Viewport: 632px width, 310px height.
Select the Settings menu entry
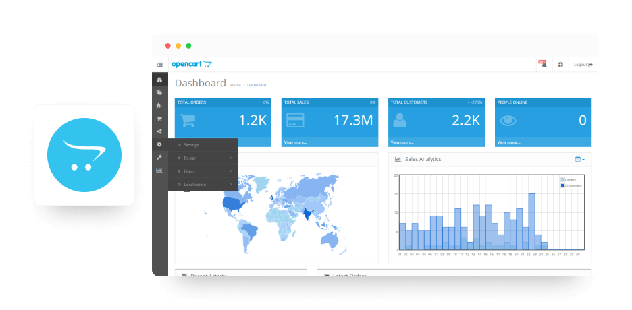(x=203, y=145)
